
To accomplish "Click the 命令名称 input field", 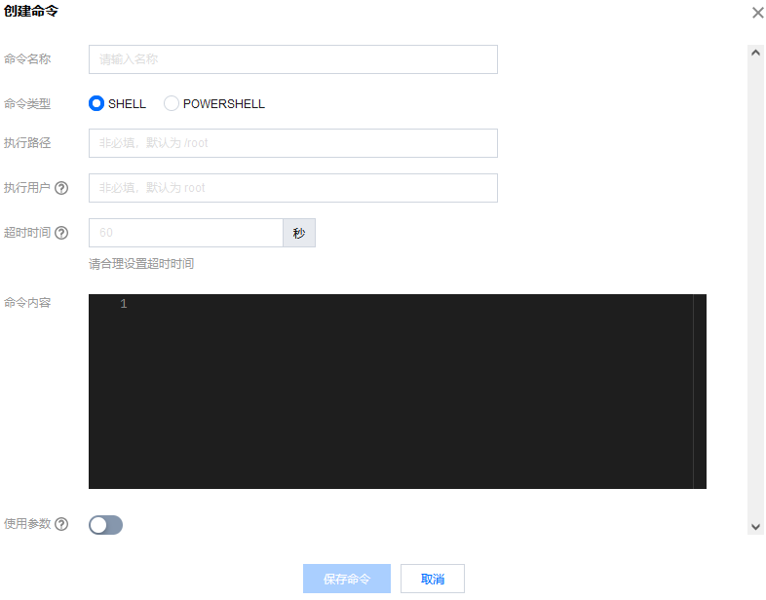I will point(293,59).
